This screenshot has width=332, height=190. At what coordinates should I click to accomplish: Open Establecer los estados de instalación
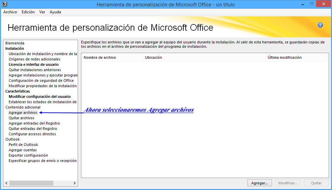(43, 102)
